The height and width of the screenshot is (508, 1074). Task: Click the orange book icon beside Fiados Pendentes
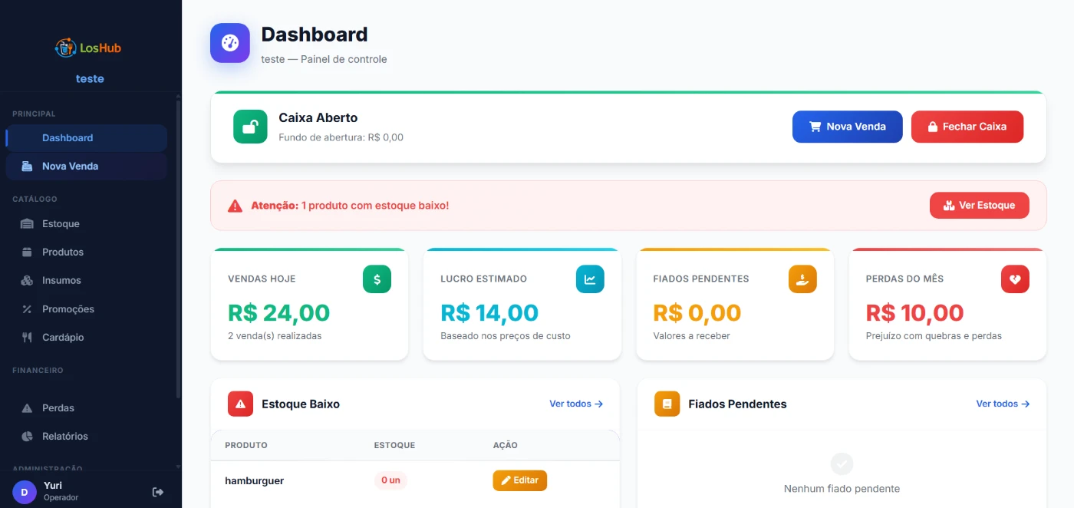tap(667, 404)
